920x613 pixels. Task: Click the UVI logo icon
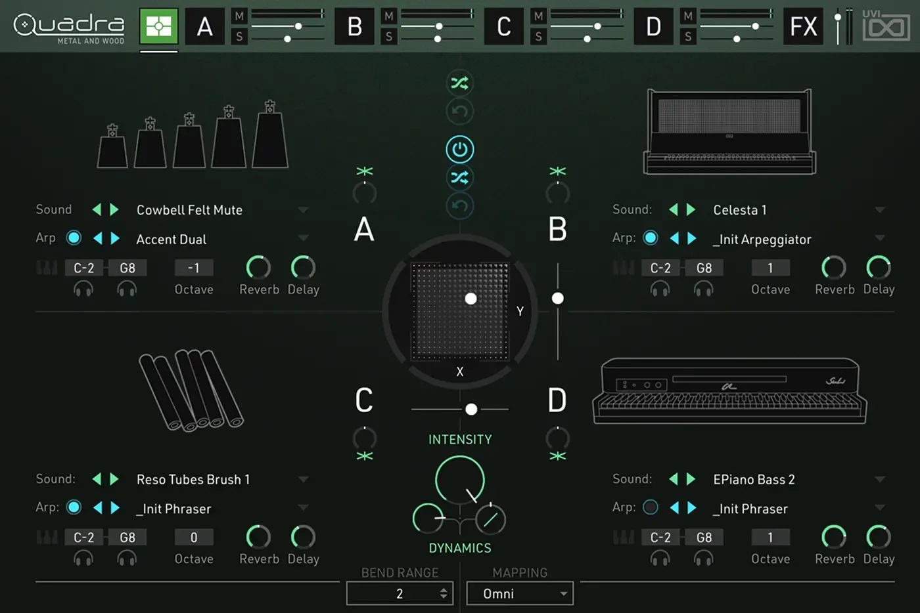click(886, 26)
